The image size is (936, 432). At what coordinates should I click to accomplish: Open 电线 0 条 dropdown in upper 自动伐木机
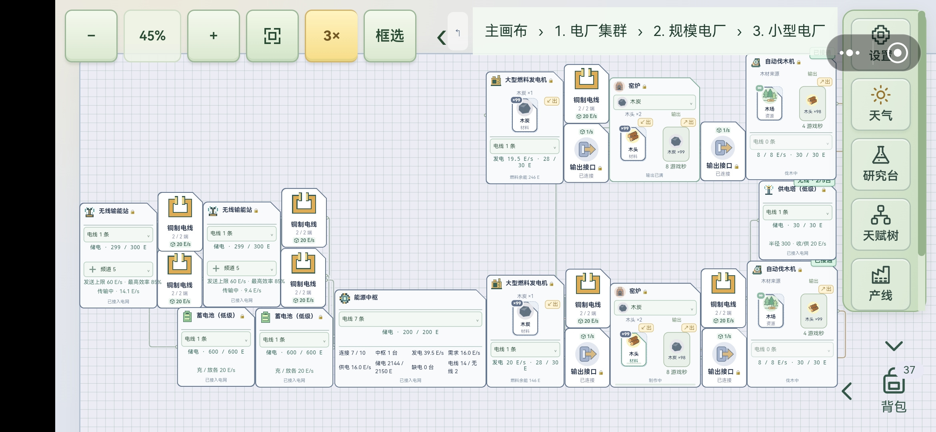pos(790,142)
